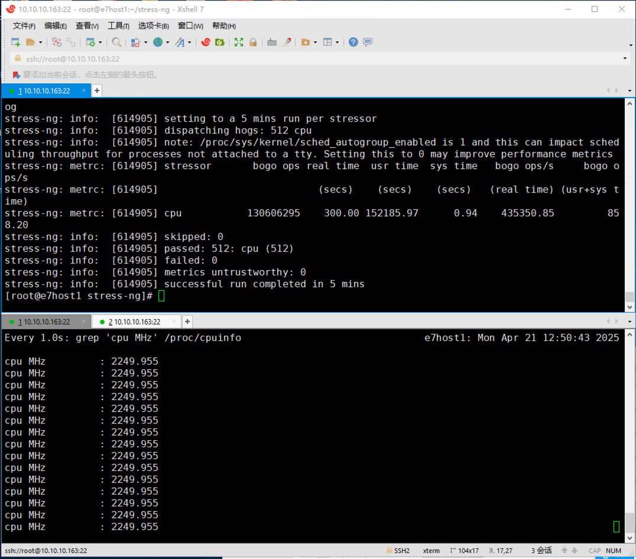Add new tab in top pane
Screen dimensions: 636x559
point(97,90)
